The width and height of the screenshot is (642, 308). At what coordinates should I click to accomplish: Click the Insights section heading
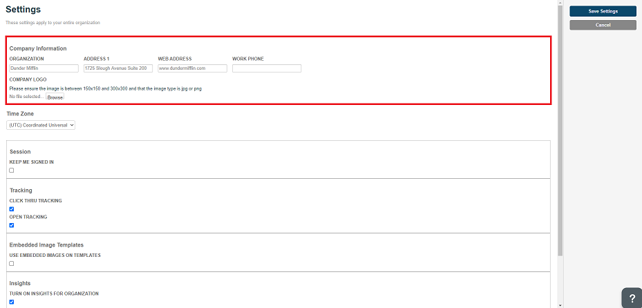pos(20,283)
